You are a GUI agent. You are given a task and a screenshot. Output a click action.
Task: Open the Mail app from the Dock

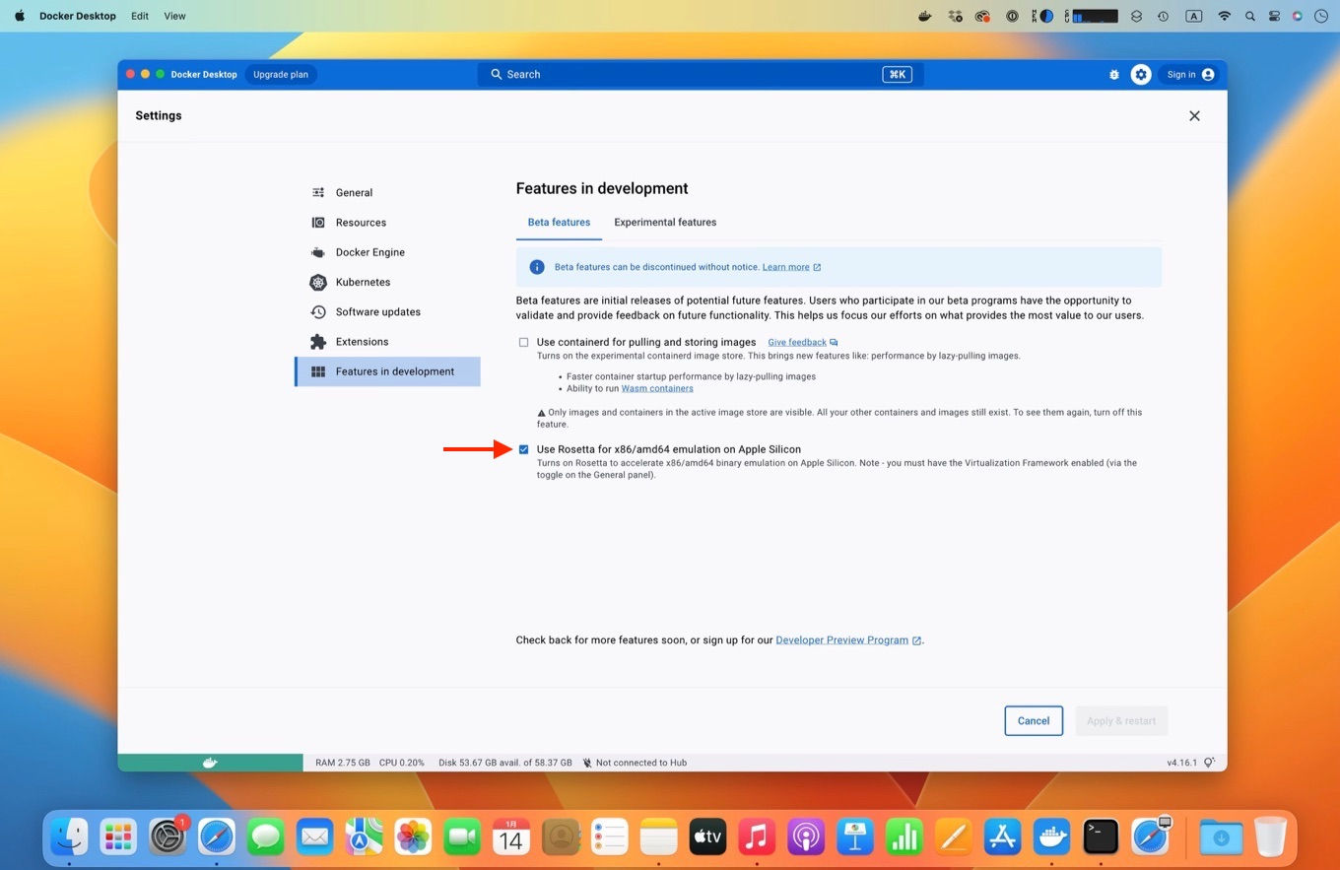point(315,837)
